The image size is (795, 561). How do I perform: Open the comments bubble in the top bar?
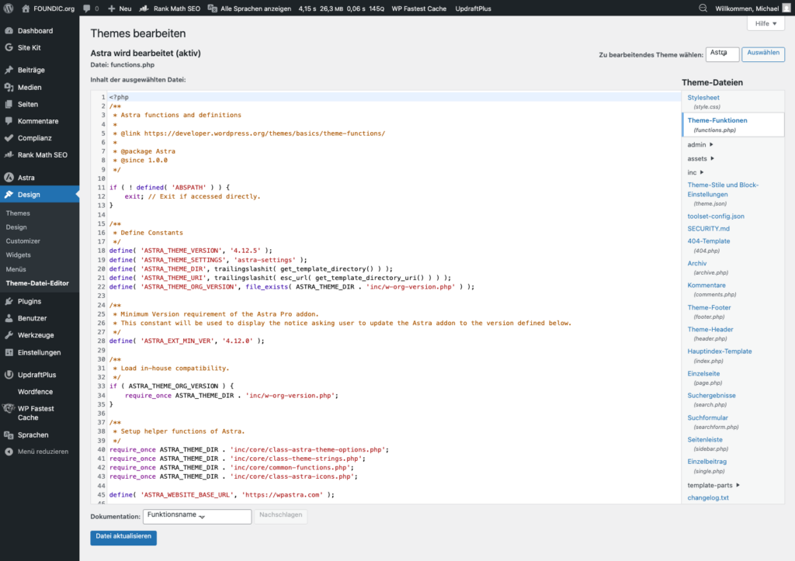pyautogui.click(x=86, y=9)
